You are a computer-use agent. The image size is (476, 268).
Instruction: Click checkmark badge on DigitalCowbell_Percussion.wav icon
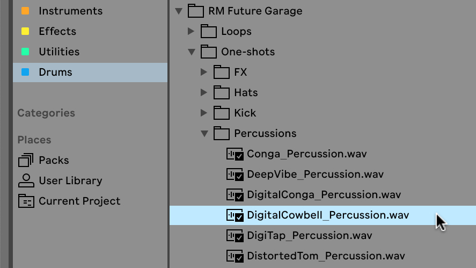click(x=239, y=218)
